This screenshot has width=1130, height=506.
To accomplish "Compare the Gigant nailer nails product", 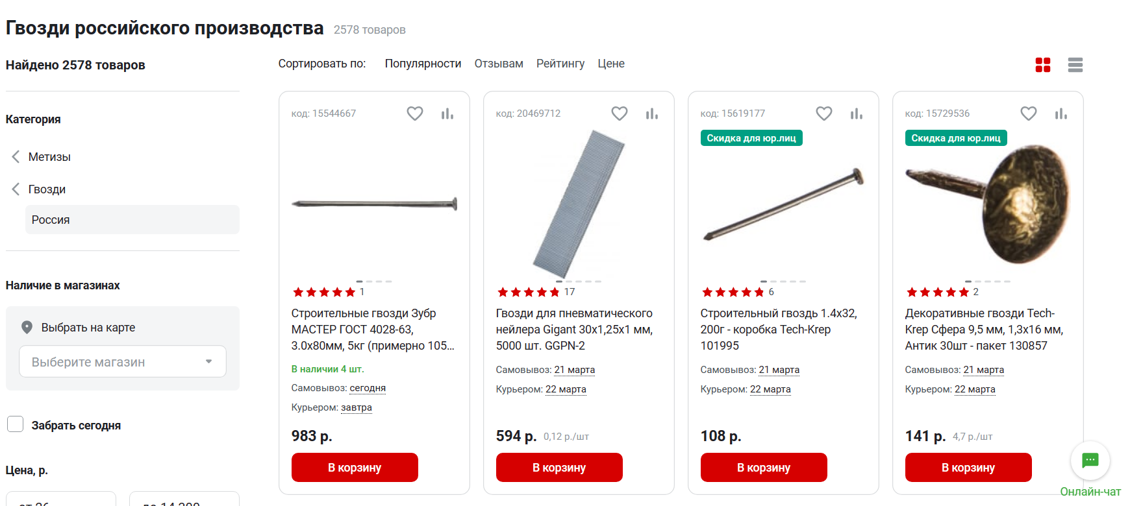I will pos(652,114).
